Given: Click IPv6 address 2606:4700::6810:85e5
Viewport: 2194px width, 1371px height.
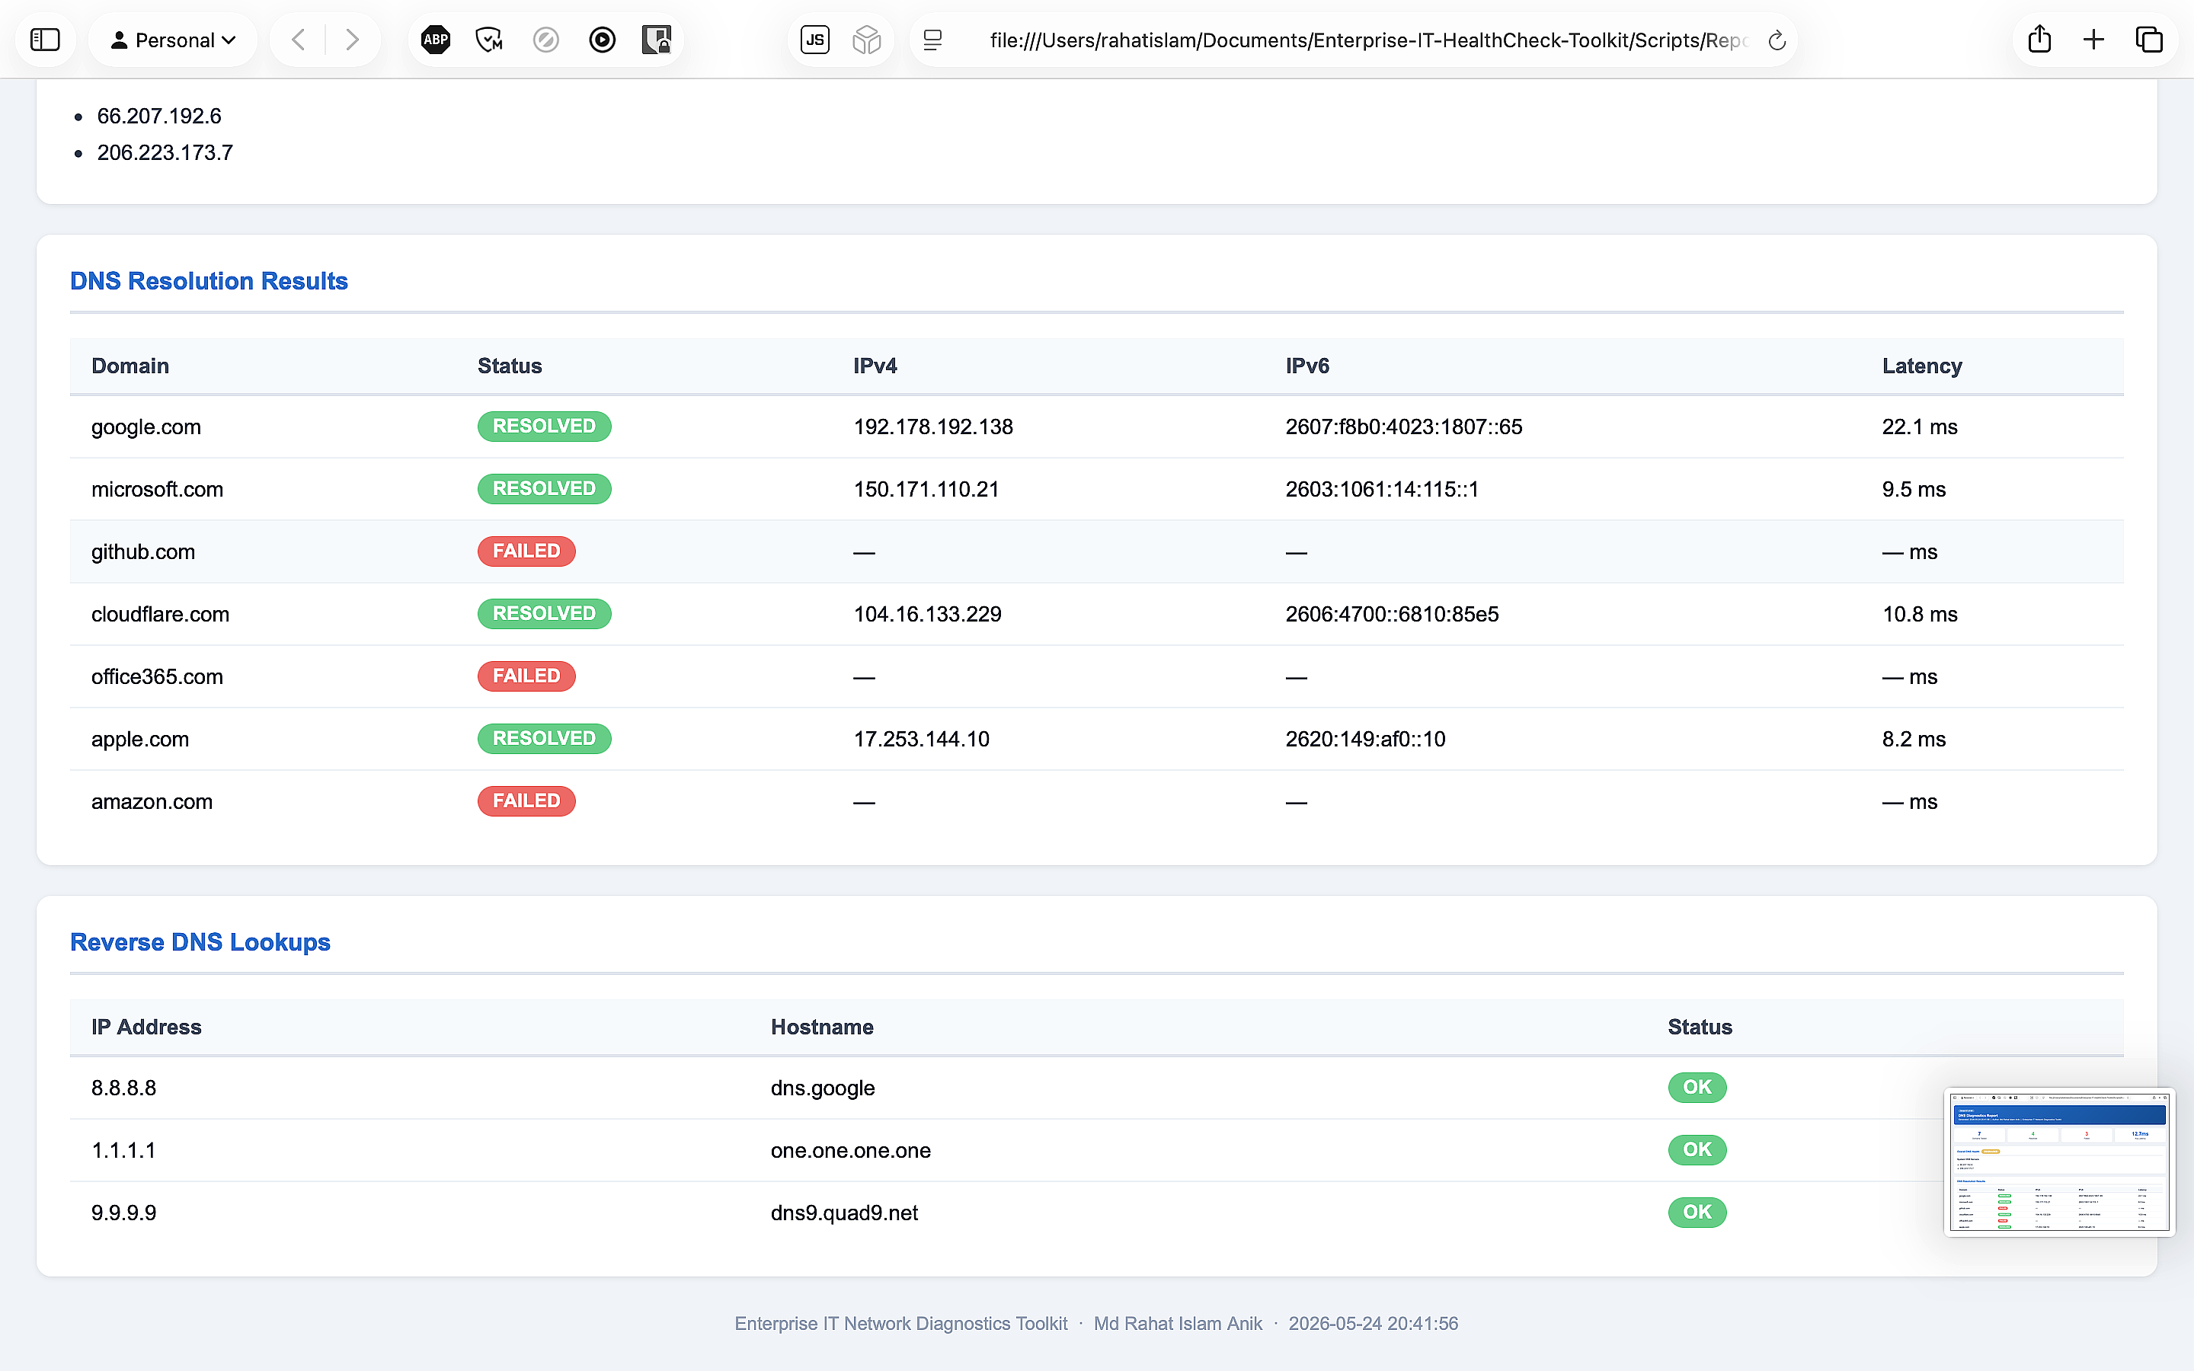Looking at the screenshot, I should (1392, 615).
